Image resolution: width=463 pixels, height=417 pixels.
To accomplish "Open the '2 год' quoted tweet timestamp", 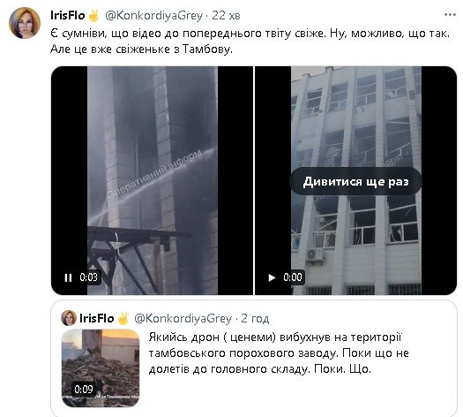I will (255, 319).
